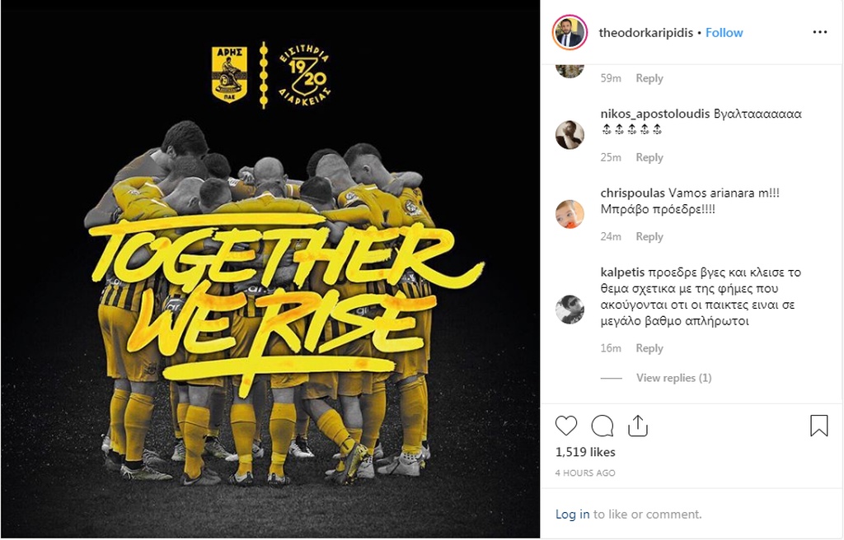Reply to nikos_apostoloudis comment

(649, 157)
